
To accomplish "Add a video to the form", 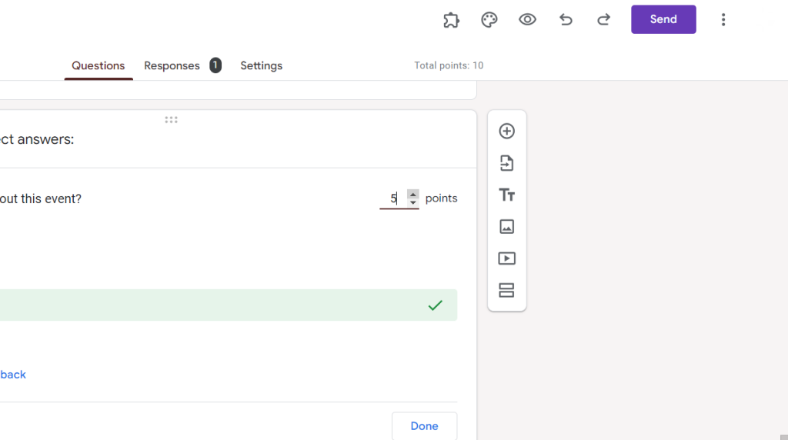I will 506,258.
